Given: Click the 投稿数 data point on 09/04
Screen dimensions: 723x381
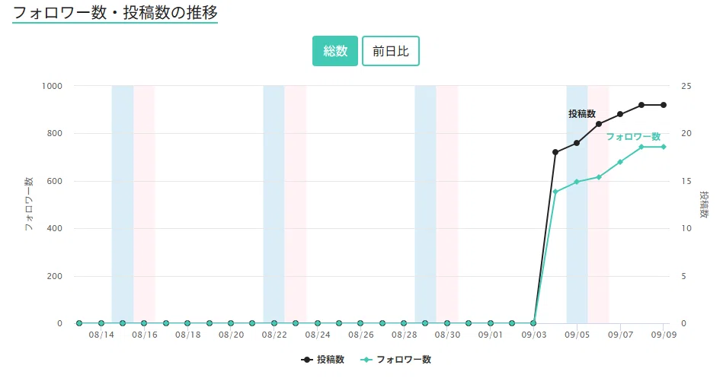Looking at the screenshot, I should [x=555, y=152].
